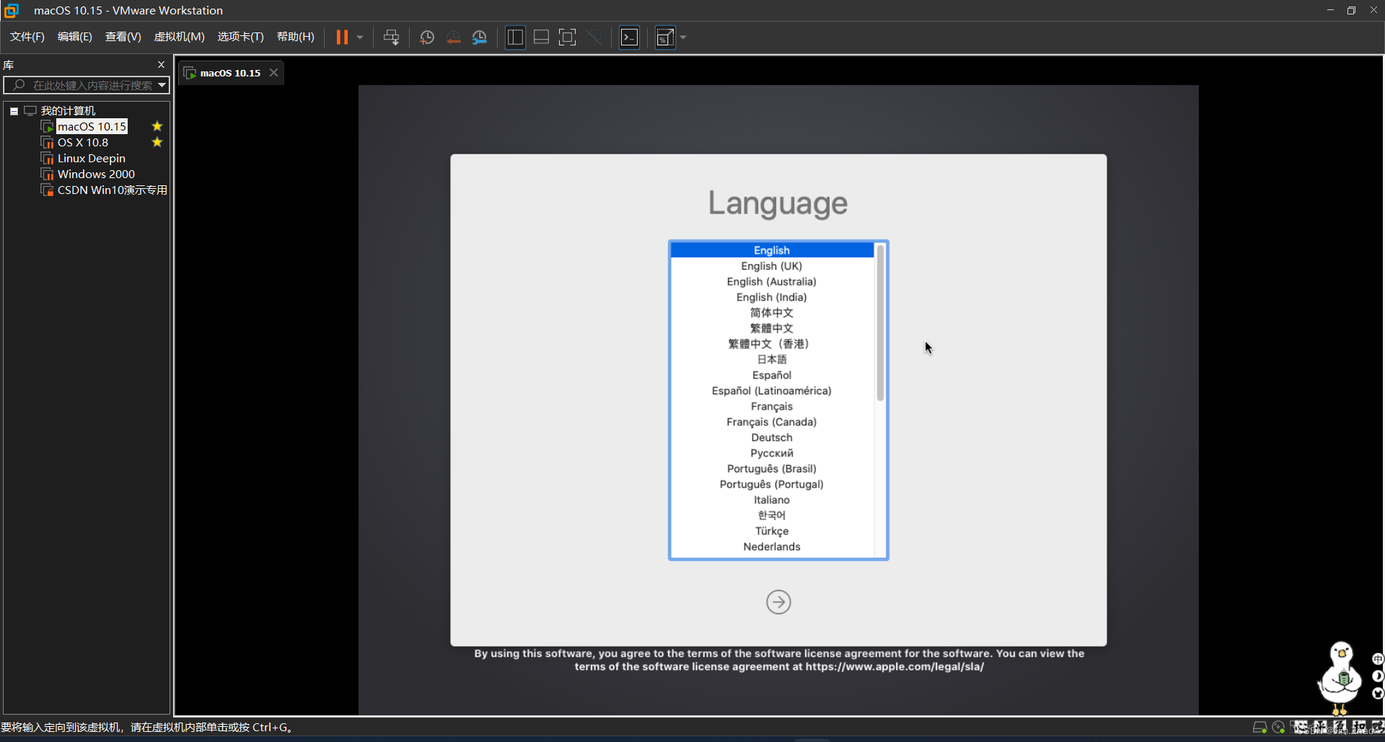Select 简体中文 language
This screenshot has width=1385, height=742.
click(x=772, y=313)
